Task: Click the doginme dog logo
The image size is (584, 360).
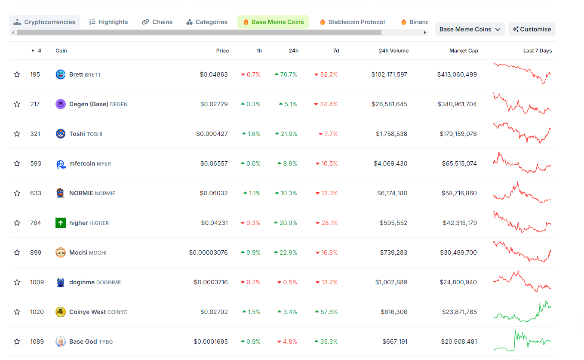Action: 61,282
